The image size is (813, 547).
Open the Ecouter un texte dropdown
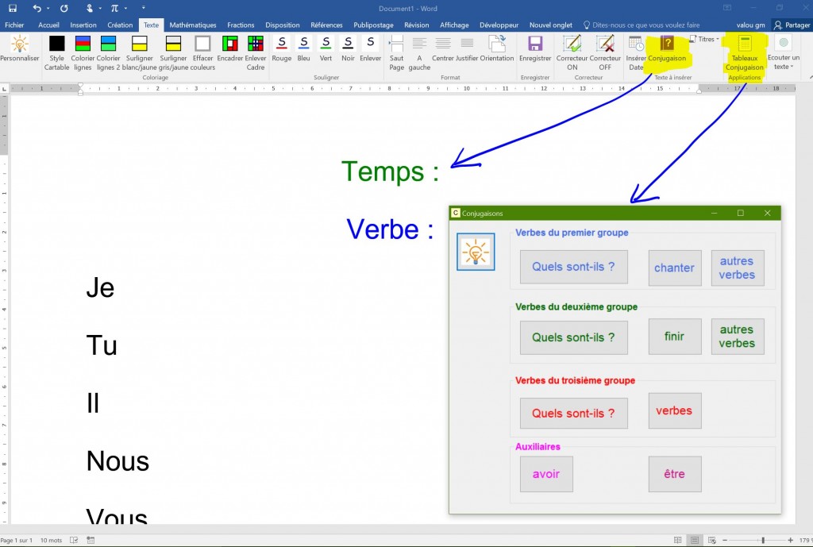[784, 44]
